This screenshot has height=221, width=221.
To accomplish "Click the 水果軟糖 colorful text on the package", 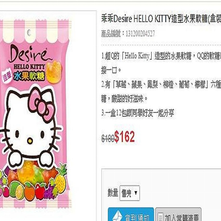I will [x=29, y=76].
